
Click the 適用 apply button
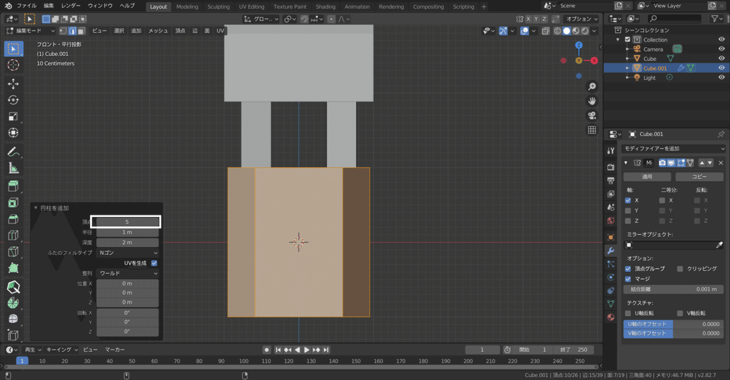click(647, 176)
